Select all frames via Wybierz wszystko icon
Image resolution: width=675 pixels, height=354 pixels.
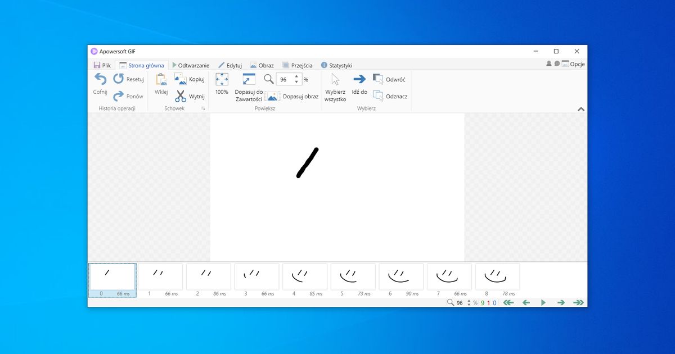click(x=335, y=79)
